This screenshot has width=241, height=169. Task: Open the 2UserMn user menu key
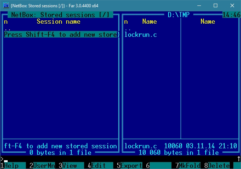42,166
